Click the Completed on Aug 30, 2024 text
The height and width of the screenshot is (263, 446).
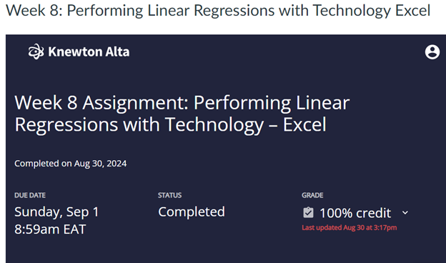(x=71, y=164)
